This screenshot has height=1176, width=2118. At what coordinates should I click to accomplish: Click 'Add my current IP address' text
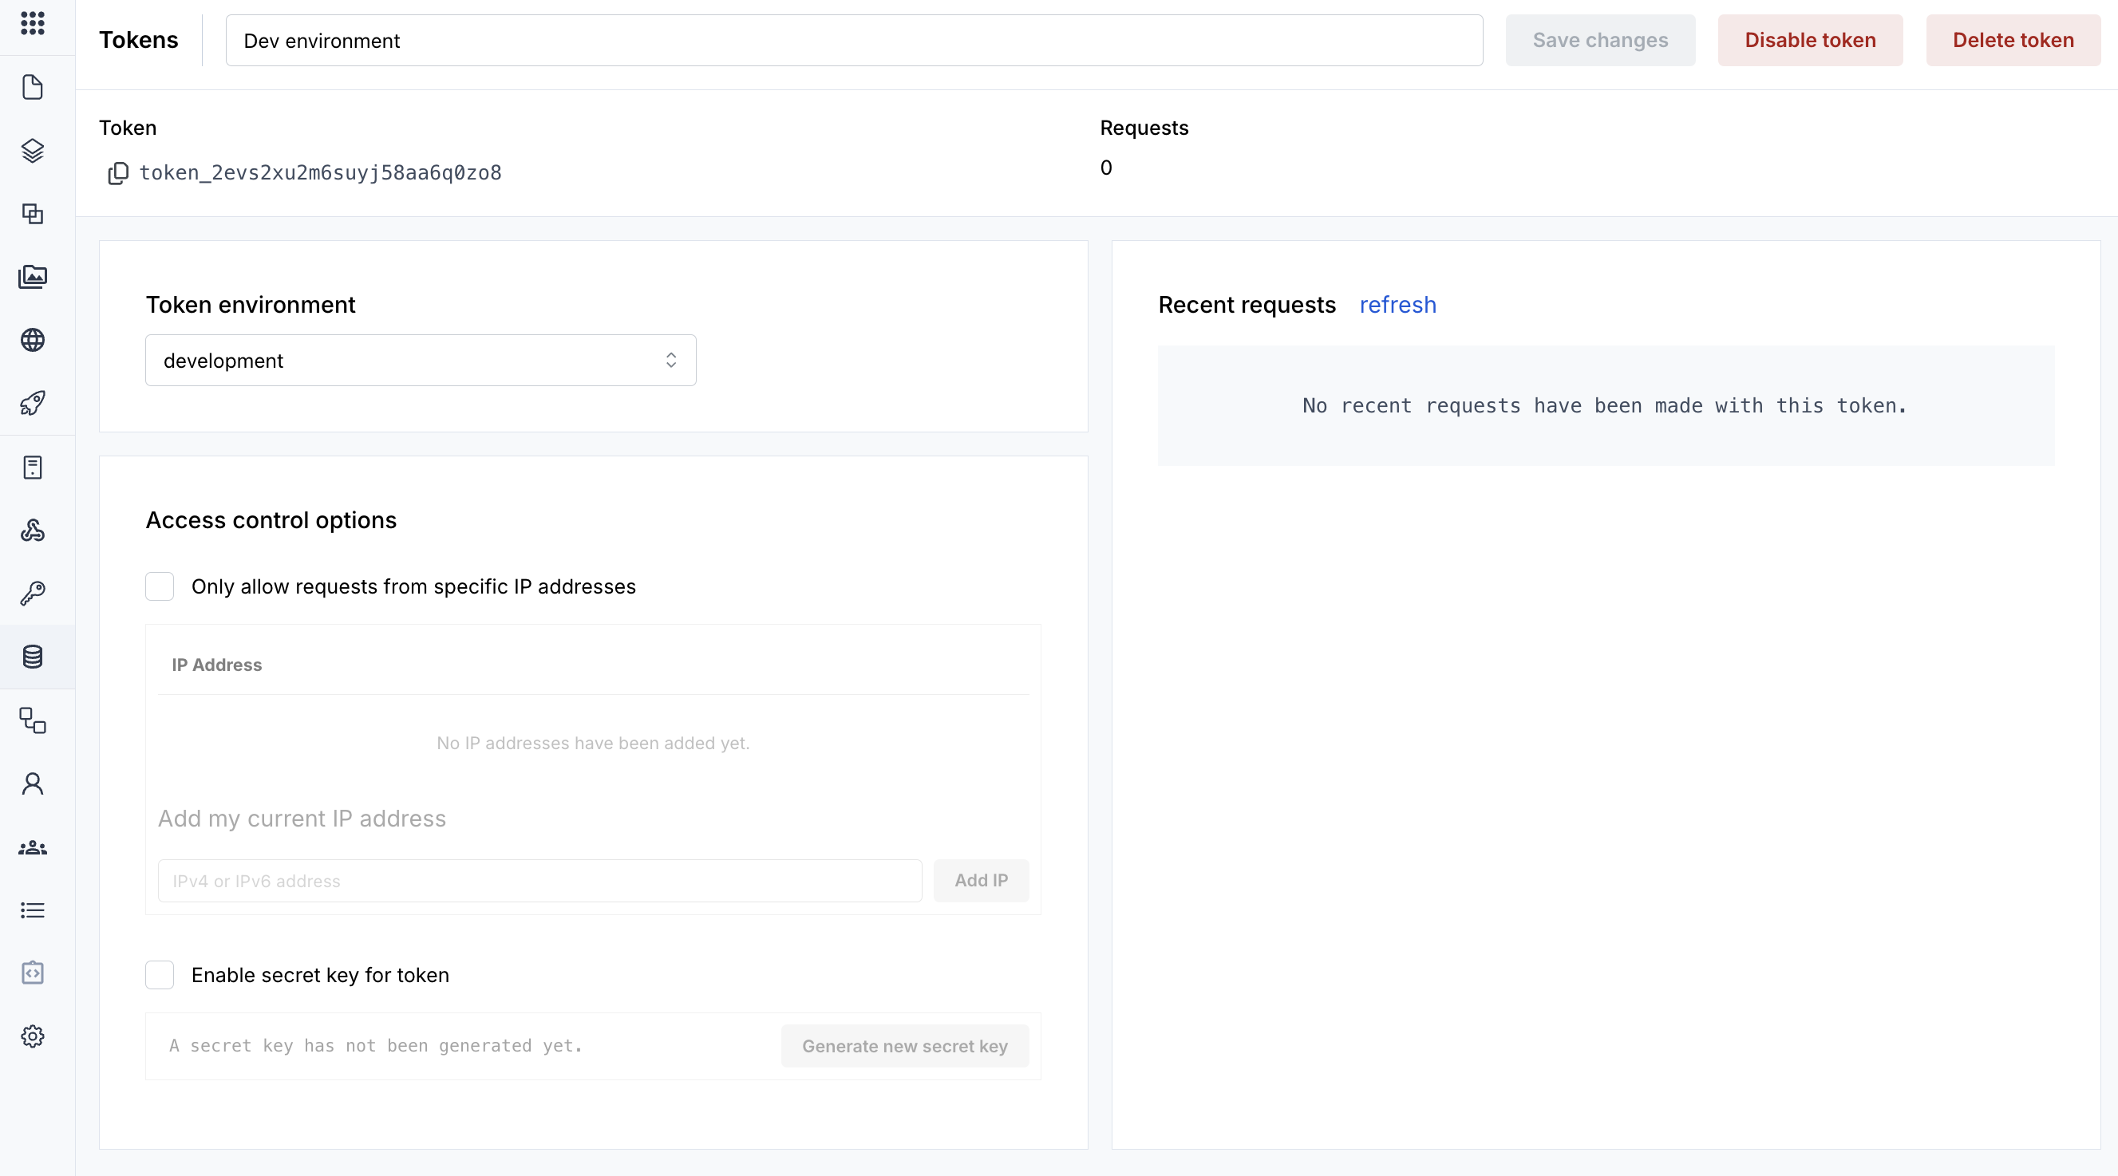[x=302, y=819]
